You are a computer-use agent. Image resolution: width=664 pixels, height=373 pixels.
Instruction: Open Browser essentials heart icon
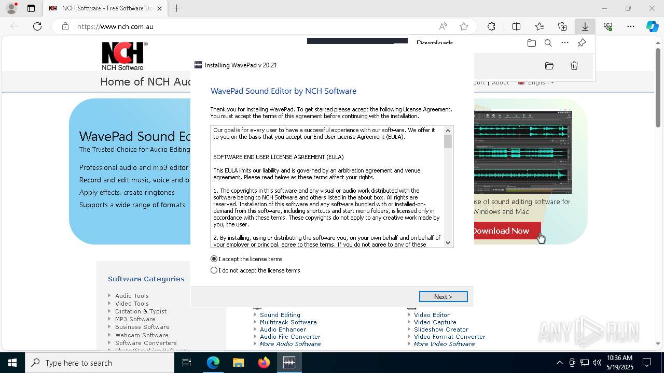608,26
